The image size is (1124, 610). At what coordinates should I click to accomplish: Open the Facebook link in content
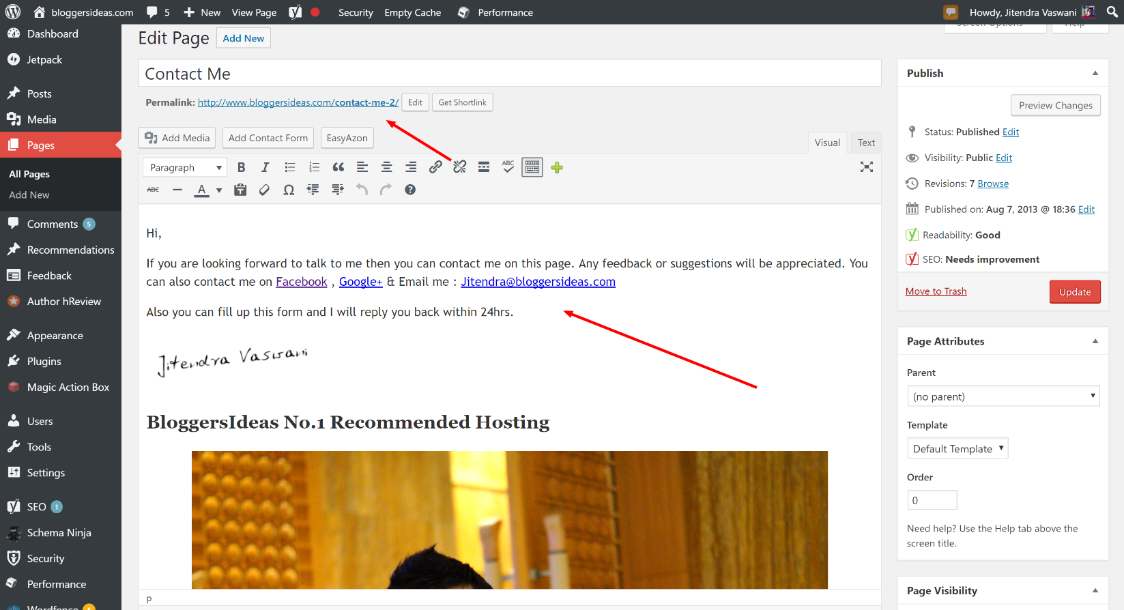pyautogui.click(x=301, y=282)
